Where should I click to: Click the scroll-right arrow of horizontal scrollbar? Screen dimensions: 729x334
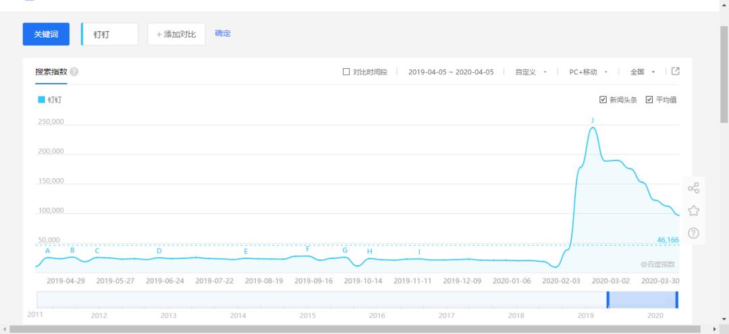pyautogui.click(x=715, y=329)
